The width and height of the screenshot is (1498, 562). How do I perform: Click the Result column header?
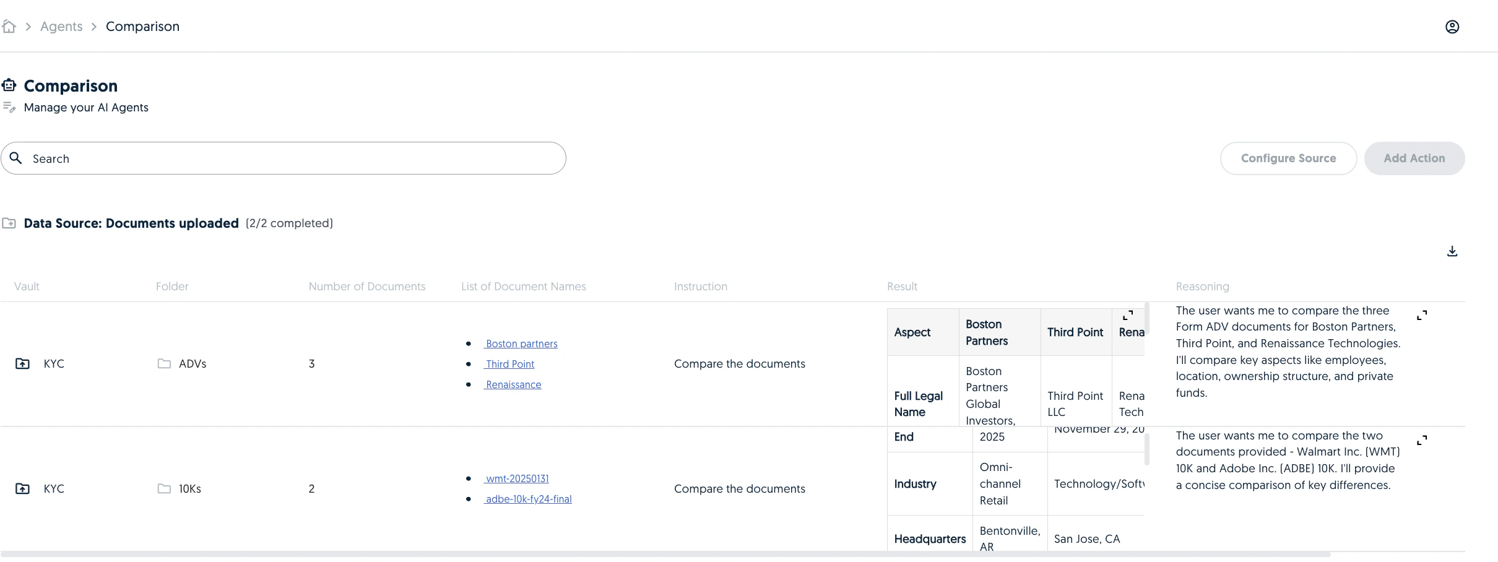click(902, 287)
